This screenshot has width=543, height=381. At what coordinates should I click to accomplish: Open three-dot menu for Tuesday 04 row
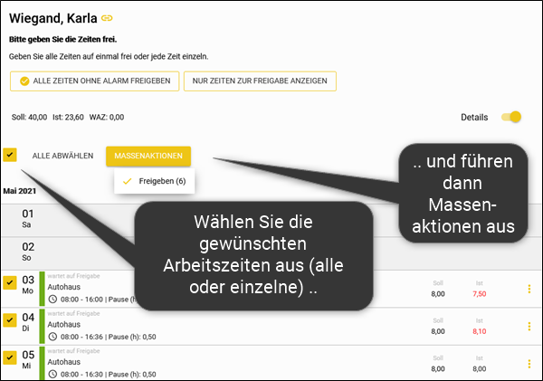529,326
